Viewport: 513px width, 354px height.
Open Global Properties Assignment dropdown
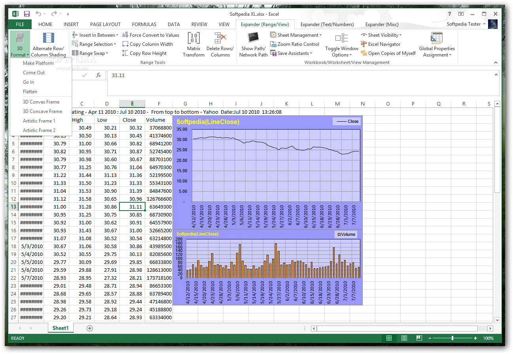click(x=437, y=45)
